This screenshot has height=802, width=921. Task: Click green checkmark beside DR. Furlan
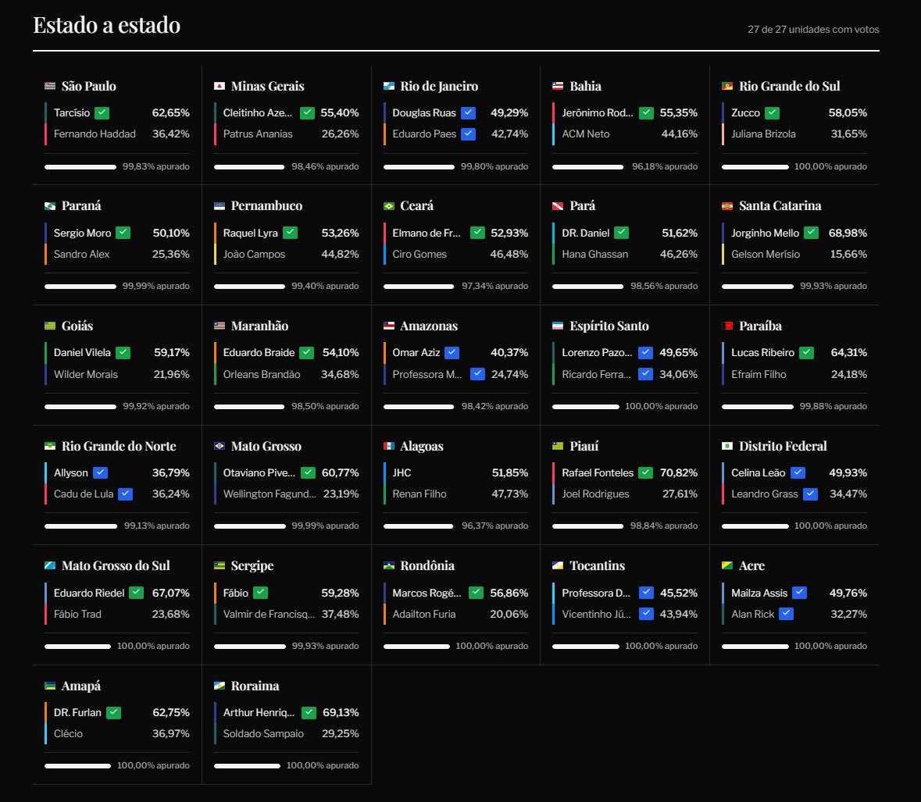[x=114, y=712]
